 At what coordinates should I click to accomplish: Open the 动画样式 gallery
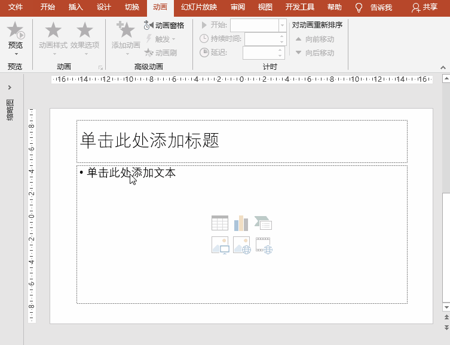click(x=53, y=38)
